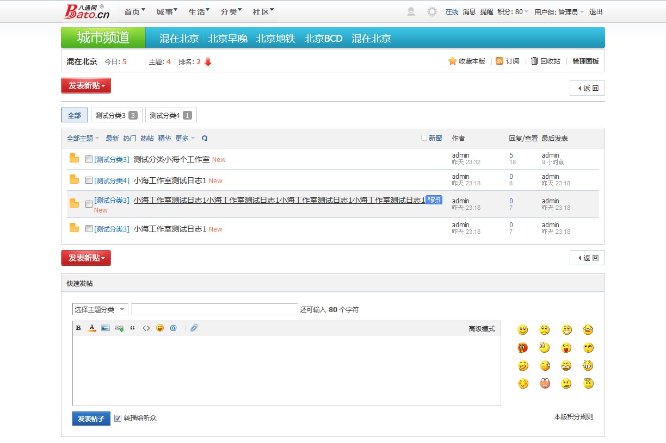Open the font color picker in editor

[x=92, y=328]
